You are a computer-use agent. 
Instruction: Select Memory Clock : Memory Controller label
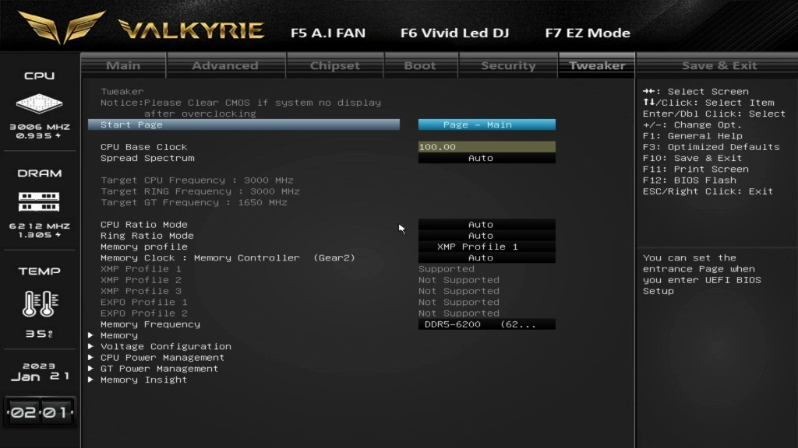tap(228, 258)
